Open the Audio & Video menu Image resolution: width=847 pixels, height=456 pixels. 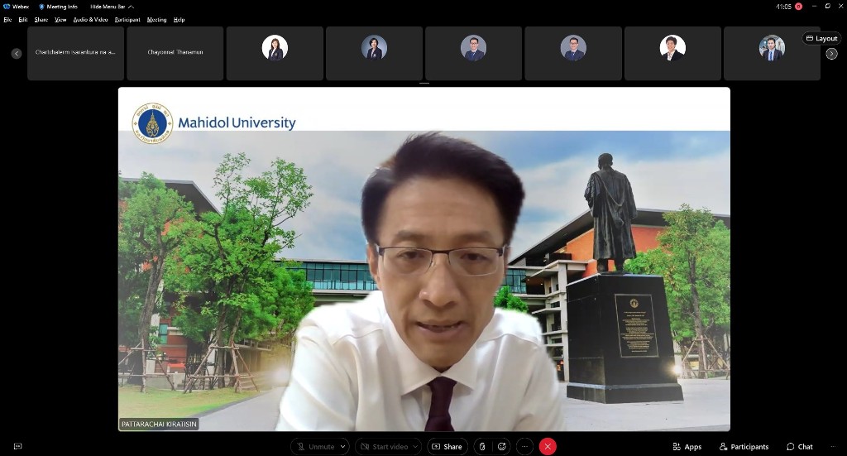point(90,20)
